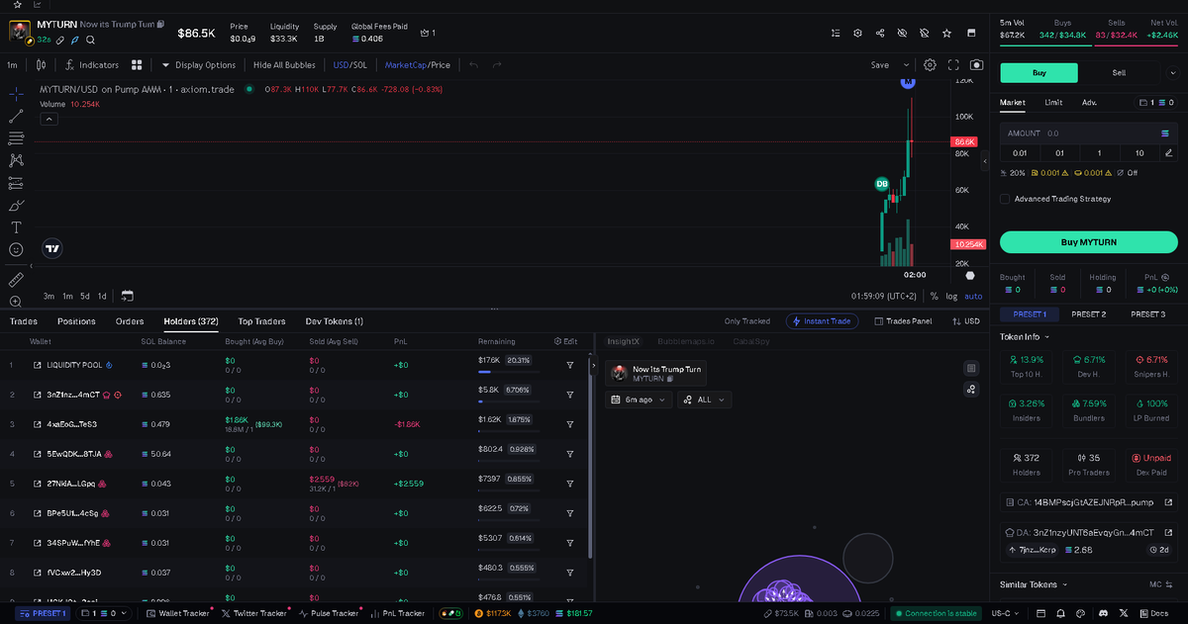
Task: Open the Indicators button
Action: click(92, 65)
